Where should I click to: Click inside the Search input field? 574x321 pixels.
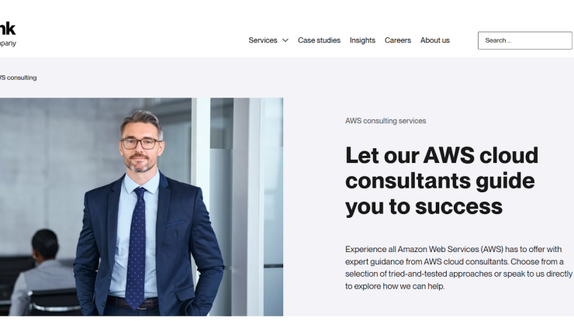tap(524, 40)
